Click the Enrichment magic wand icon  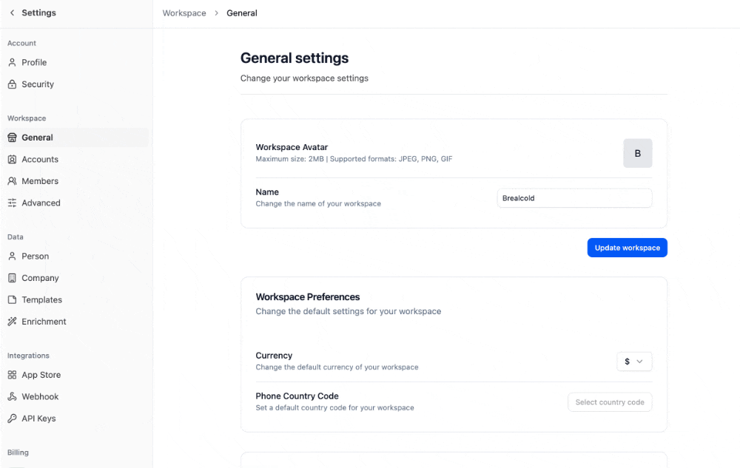(13, 322)
